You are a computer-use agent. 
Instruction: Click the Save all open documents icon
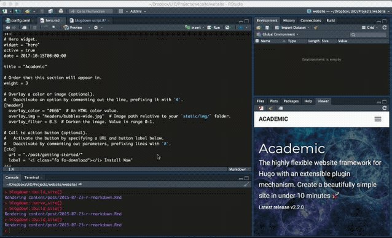click(50, 11)
